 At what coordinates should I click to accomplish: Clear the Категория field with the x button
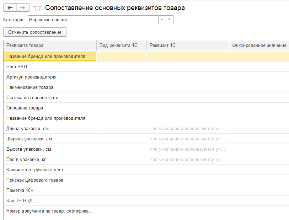point(169,20)
